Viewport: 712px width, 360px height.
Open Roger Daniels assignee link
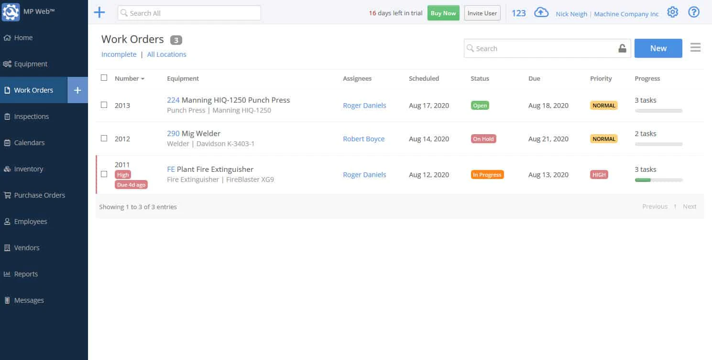click(364, 105)
